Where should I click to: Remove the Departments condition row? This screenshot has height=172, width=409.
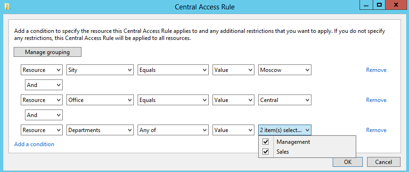376,130
